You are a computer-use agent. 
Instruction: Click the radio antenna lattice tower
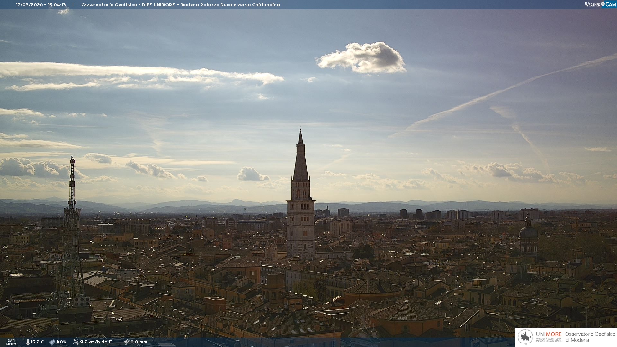tap(72, 225)
